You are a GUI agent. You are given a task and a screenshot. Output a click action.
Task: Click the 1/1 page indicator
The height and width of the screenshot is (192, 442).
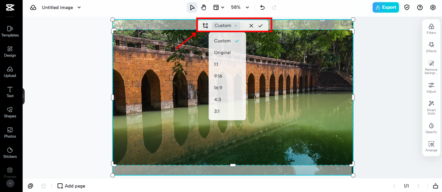406,186
